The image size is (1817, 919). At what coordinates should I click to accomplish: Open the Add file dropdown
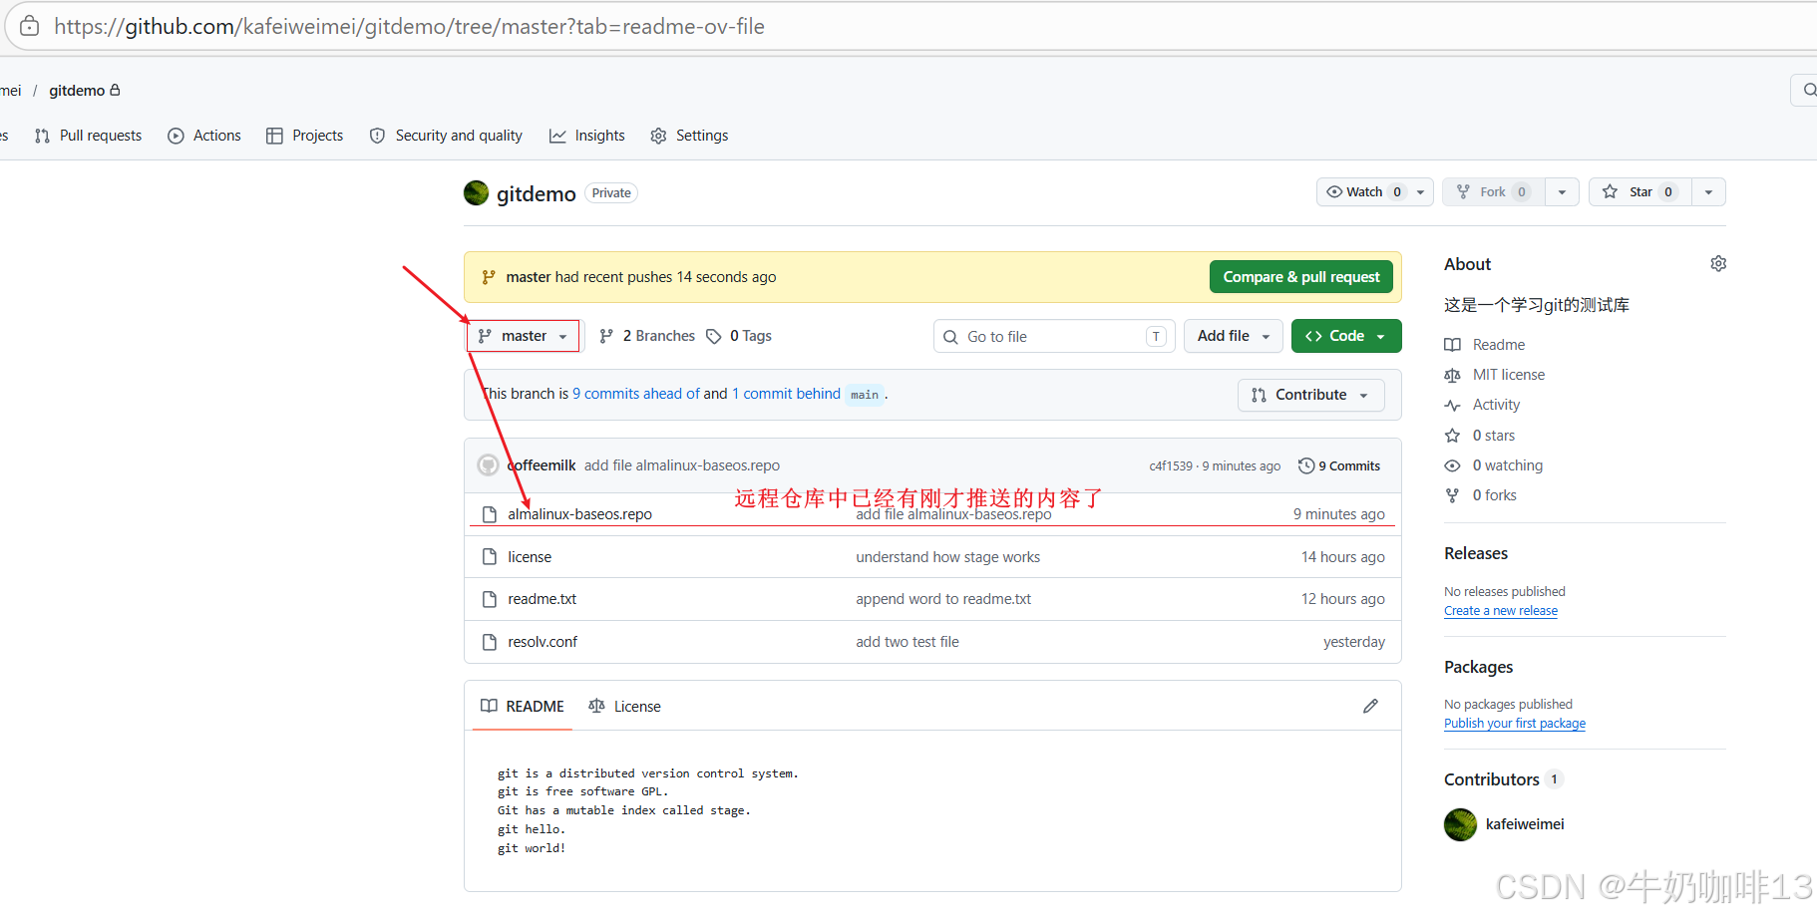click(x=1234, y=336)
